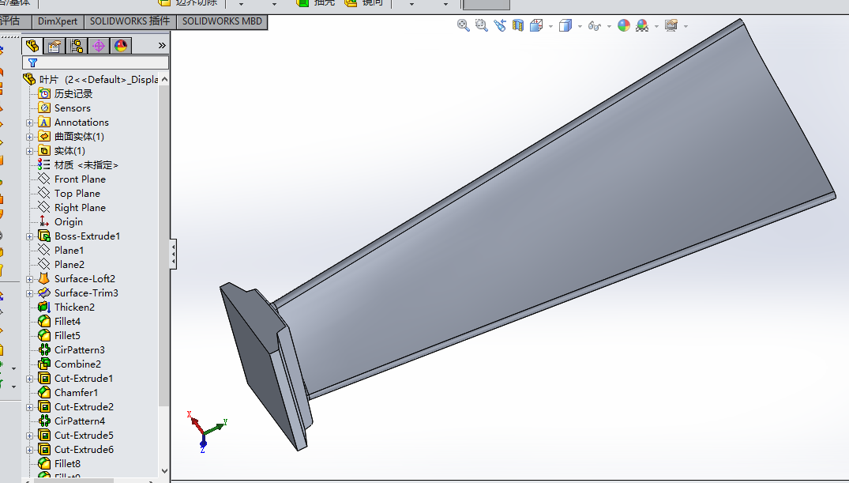Select Plane1 in the tree
This screenshot has width=849, height=483.
[x=69, y=250]
